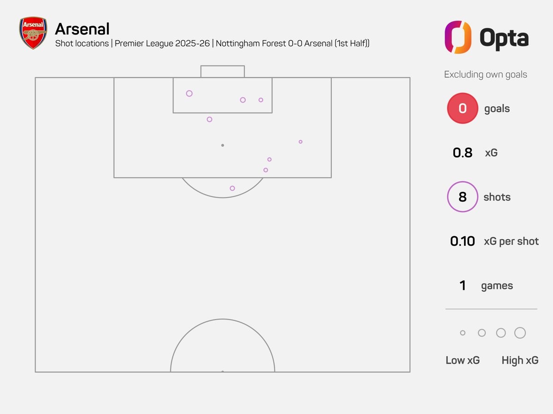Select the rightmost shot marker in six-yard box
The image size is (553, 414).
coord(261,100)
